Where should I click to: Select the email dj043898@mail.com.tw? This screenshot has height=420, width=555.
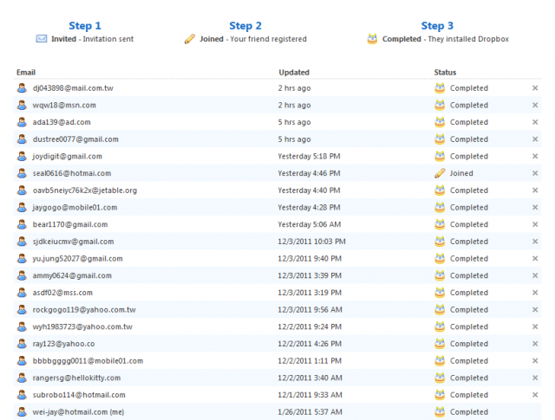click(73, 88)
